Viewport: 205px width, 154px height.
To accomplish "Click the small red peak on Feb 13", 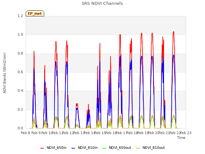I will pos(77,104).
